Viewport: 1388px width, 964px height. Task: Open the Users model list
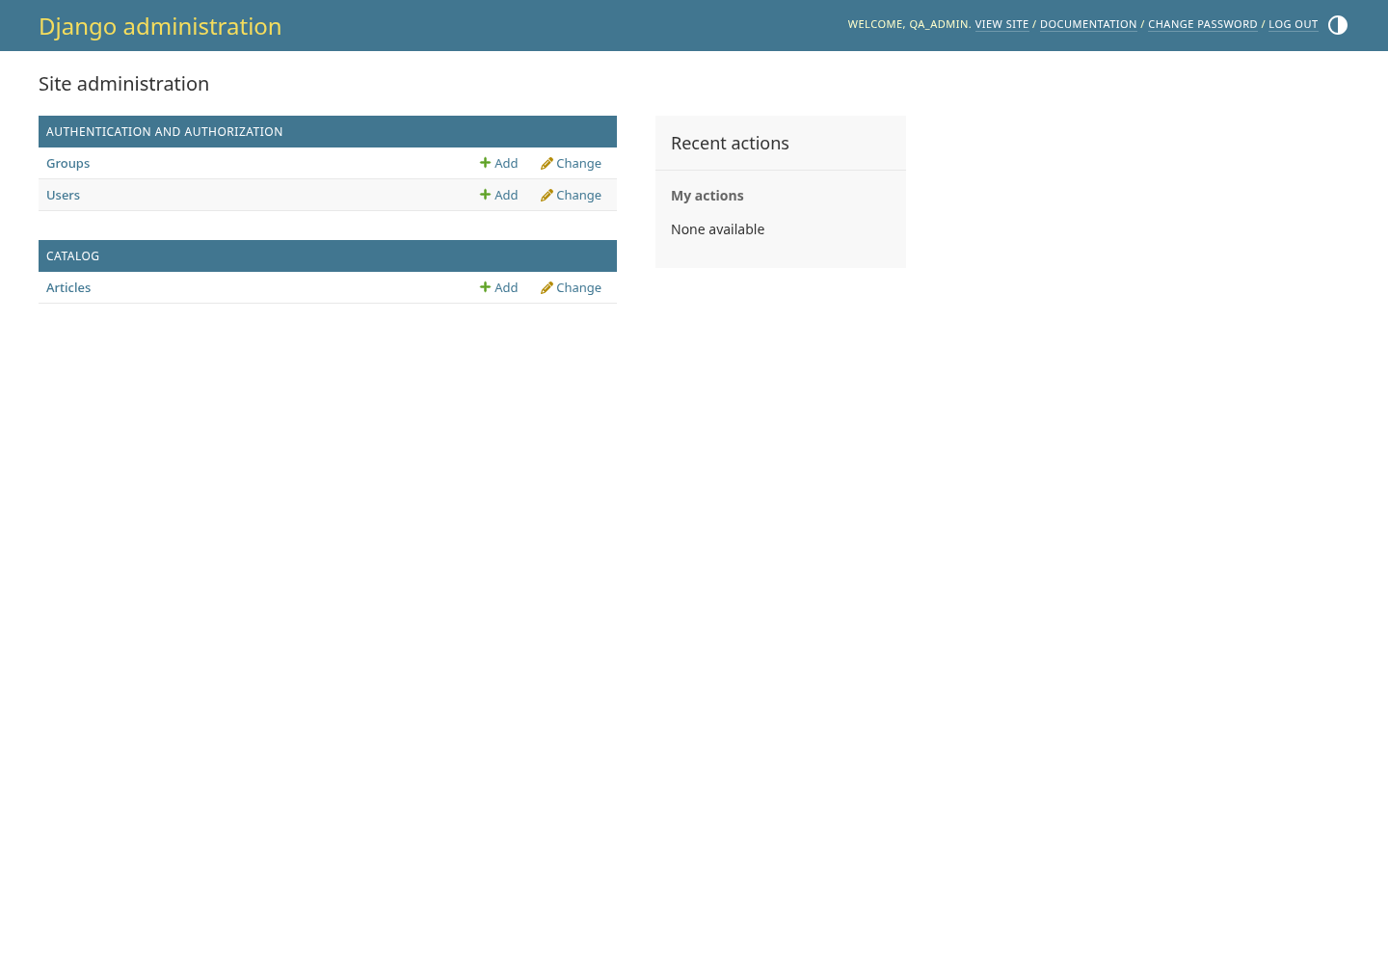[64, 195]
